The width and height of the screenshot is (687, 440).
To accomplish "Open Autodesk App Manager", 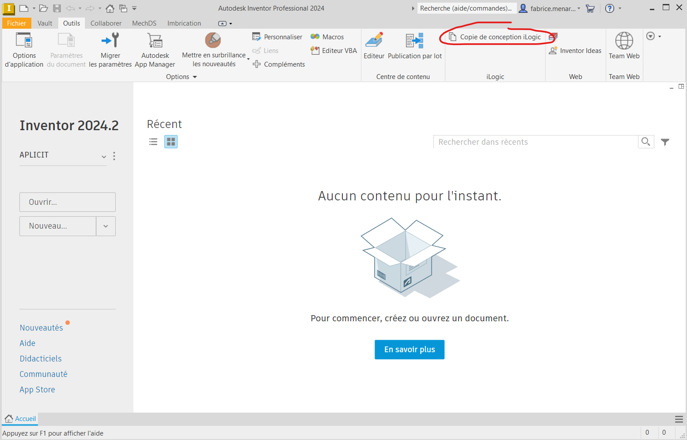I will [155, 49].
